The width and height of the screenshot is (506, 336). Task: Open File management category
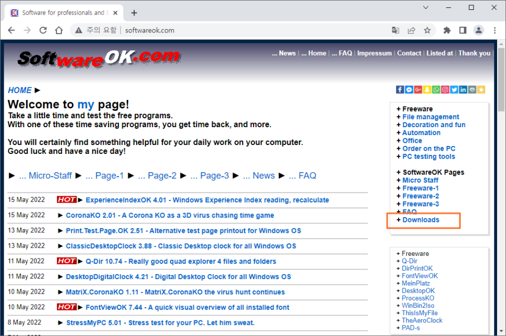(431, 117)
